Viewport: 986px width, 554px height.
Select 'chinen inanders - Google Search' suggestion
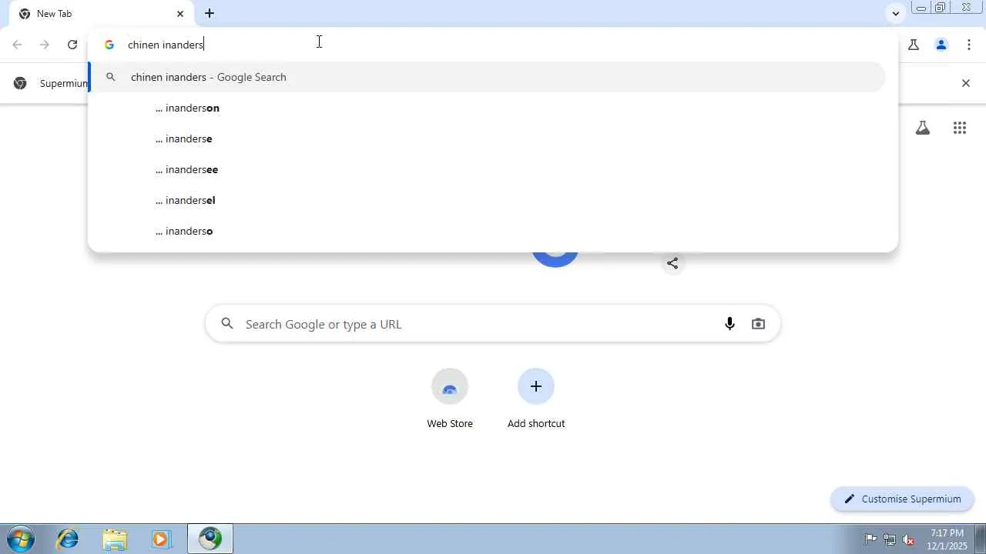tap(487, 77)
